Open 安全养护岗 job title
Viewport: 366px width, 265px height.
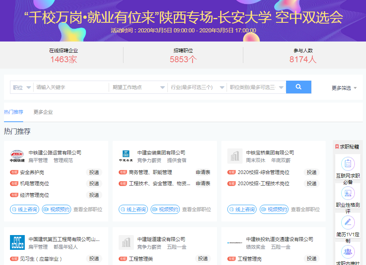(x=32, y=172)
